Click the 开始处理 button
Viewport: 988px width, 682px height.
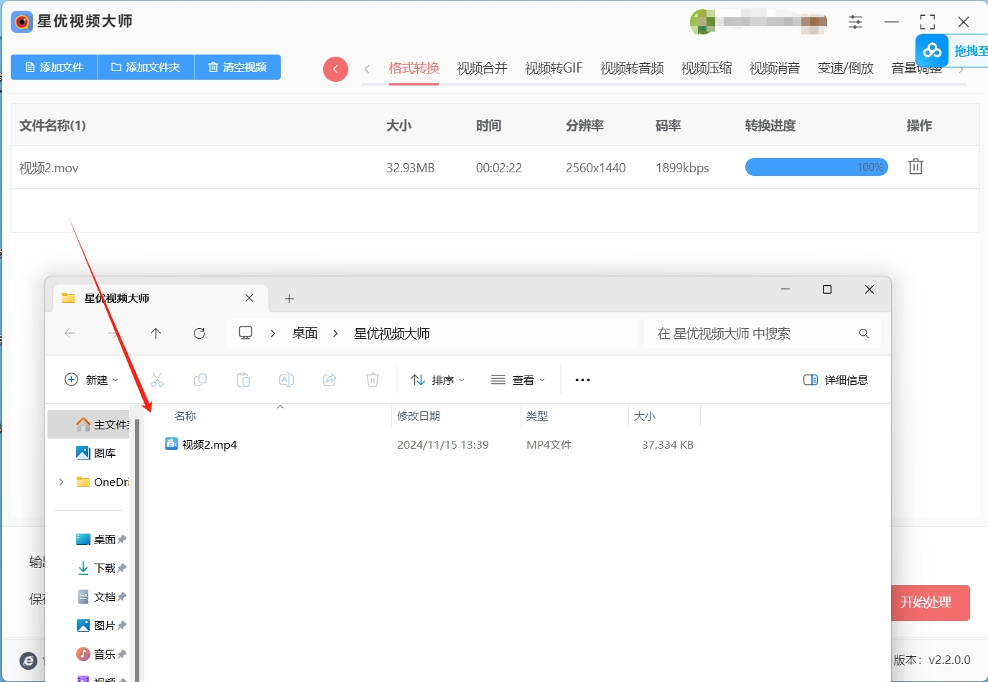click(x=931, y=603)
